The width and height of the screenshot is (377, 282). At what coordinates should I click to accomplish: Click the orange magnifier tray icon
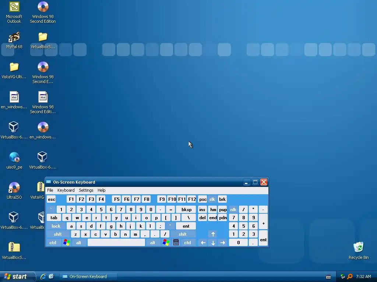(x=350, y=276)
